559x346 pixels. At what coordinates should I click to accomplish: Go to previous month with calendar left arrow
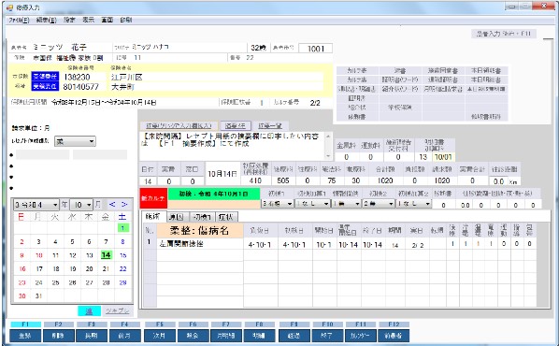pyautogui.click(x=112, y=205)
